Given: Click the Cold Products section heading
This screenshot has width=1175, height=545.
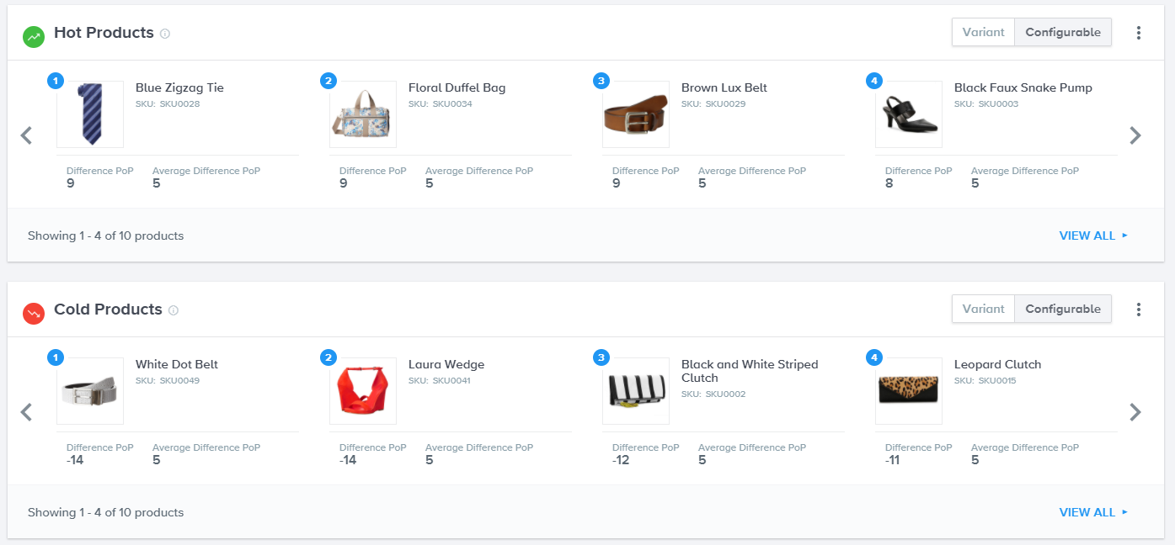Looking at the screenshot, I should 108,310.
